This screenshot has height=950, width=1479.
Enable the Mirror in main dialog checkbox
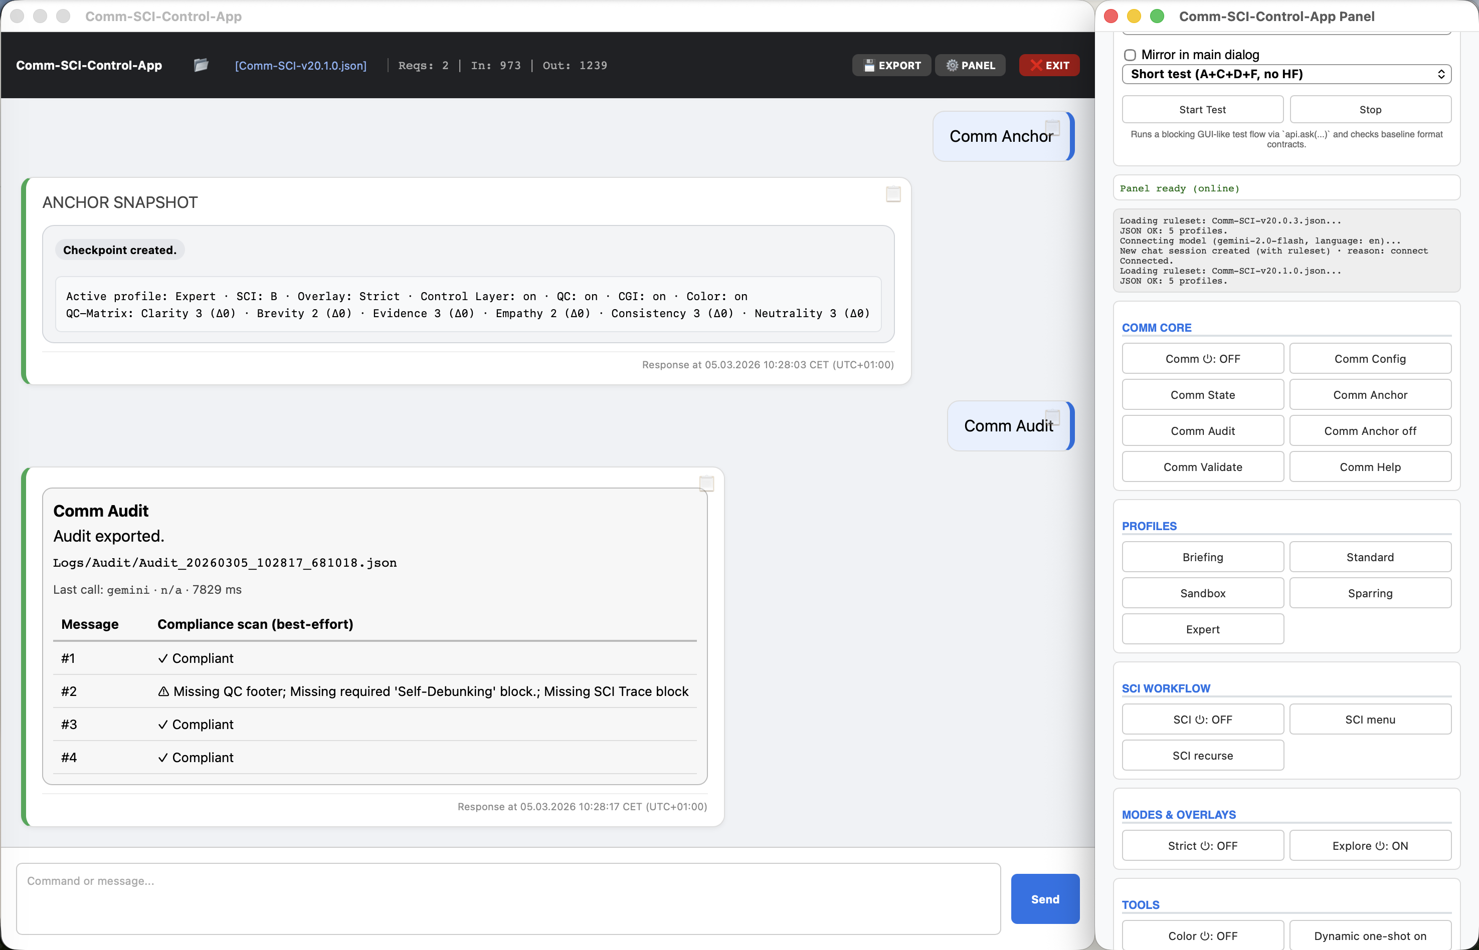pos(1130,55)
